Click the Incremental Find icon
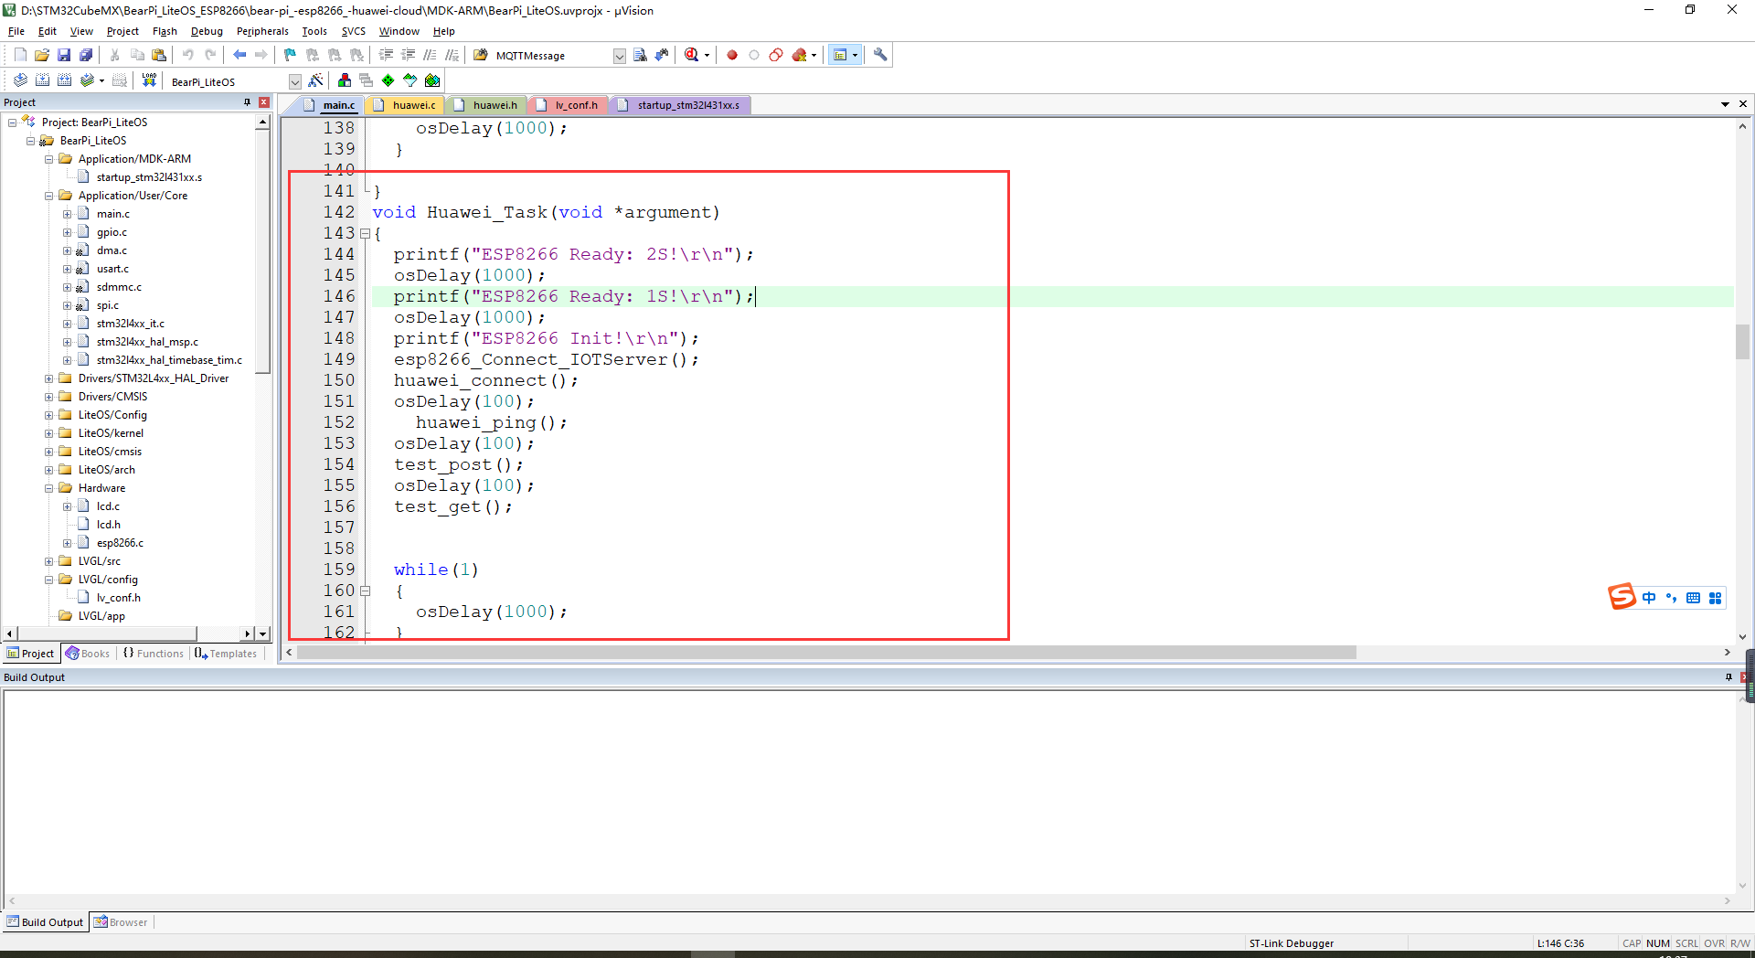Image resolution: width=1755 pixels, height=958 pixels. [x=662, y=55]
